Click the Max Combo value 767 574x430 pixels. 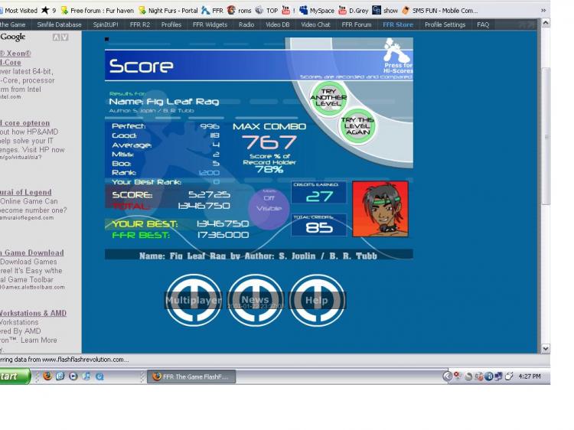tap(269, 142)
